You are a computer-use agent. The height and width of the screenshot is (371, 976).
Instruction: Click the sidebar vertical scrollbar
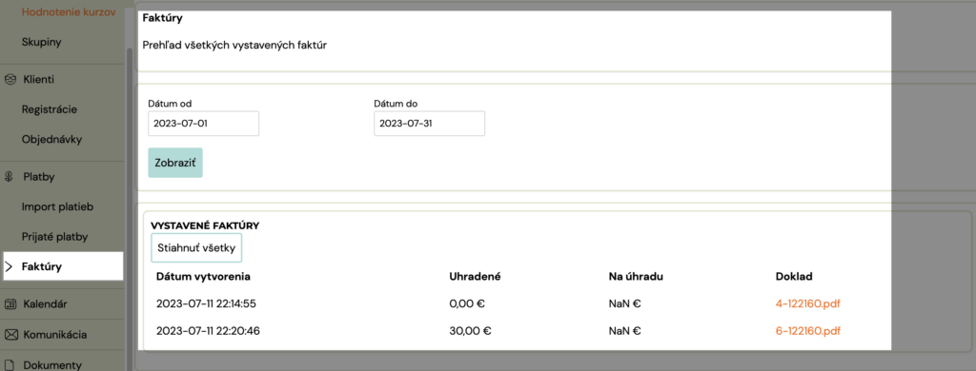pyautogui.click(x=130, y=208)
